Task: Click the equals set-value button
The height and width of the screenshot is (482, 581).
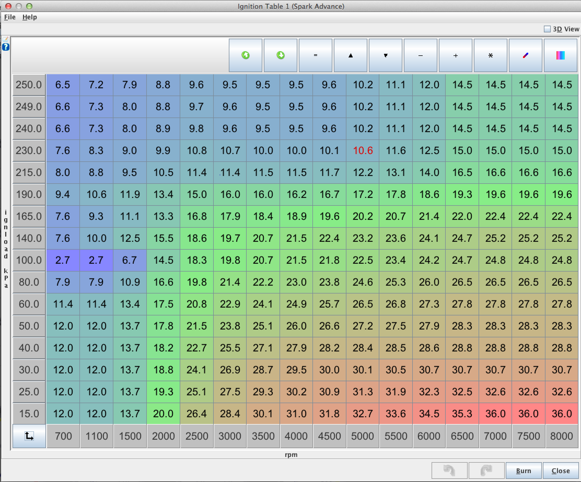Action: pos(315,55)
